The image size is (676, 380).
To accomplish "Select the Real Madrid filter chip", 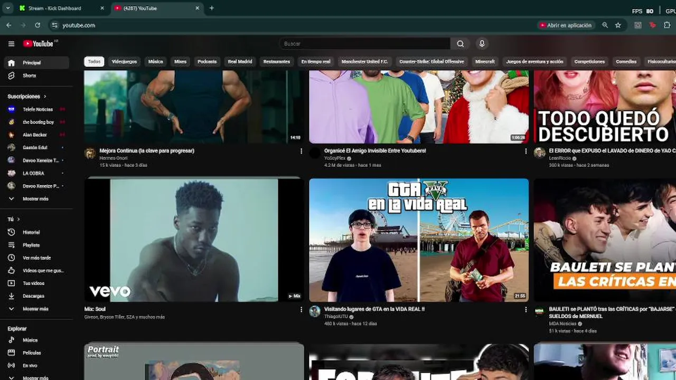I will tap(240, 62).
